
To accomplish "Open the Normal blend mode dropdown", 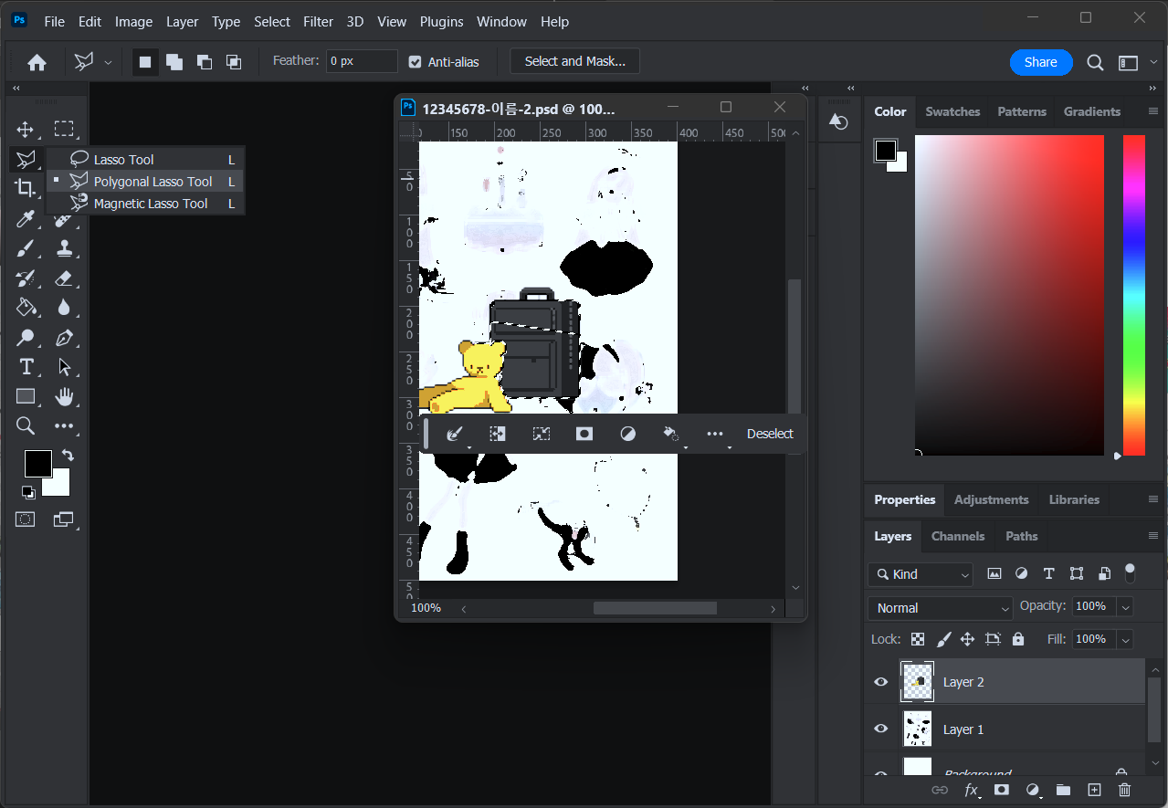I will 940,608.
